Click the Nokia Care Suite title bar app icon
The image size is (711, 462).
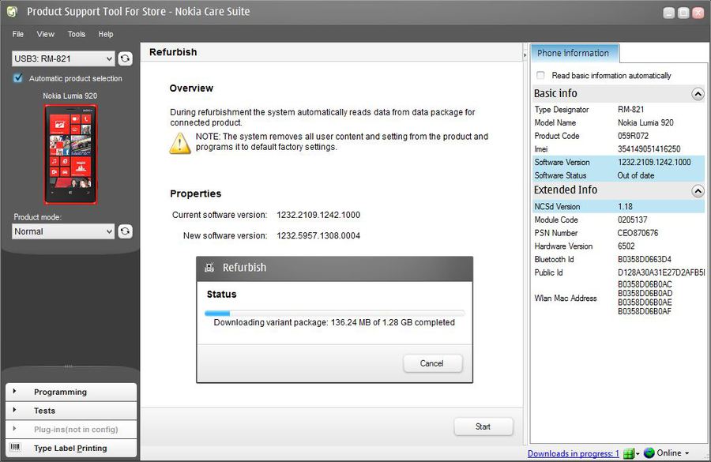[12, 12]
